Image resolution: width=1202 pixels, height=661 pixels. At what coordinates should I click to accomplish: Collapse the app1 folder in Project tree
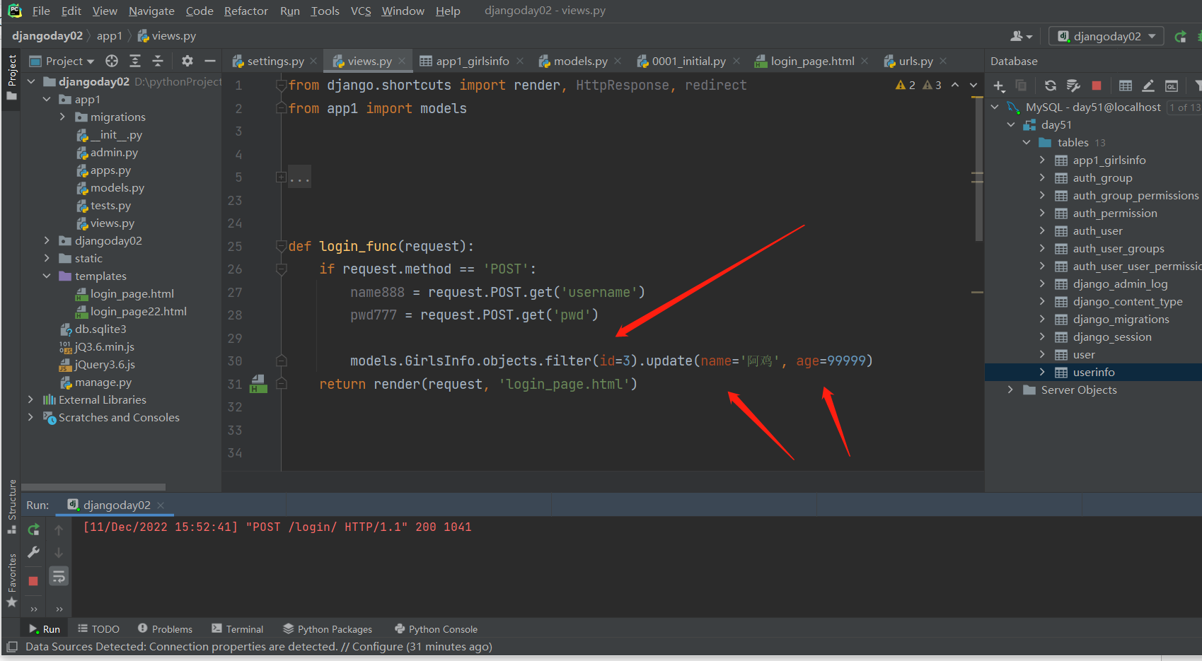click(47, 100)
